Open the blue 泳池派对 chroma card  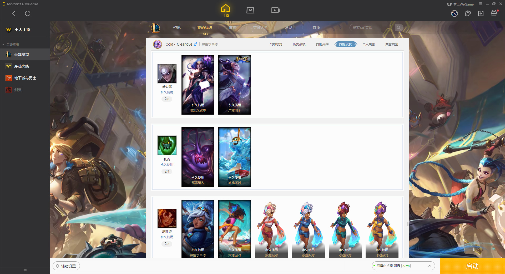[308, 229]
